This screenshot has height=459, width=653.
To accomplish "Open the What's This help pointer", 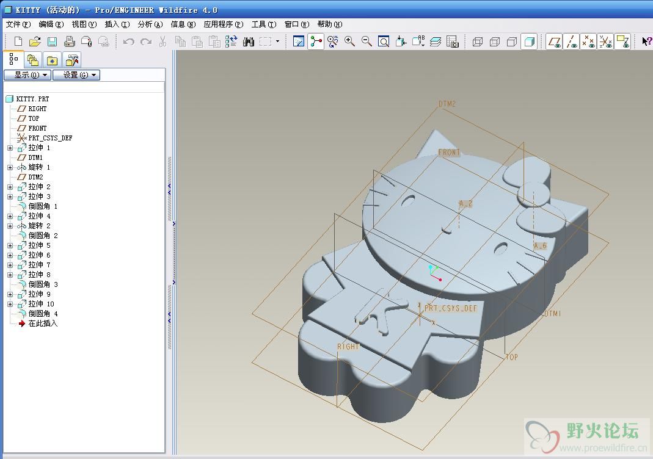I will tap(646, 41).
